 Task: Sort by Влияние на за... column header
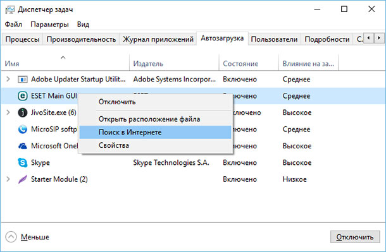point(308,63)
